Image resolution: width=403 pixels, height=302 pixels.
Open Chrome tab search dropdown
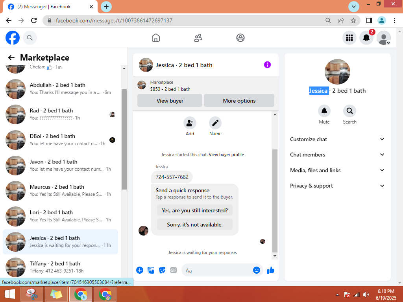pyautogui.click(x=354, y=7)
